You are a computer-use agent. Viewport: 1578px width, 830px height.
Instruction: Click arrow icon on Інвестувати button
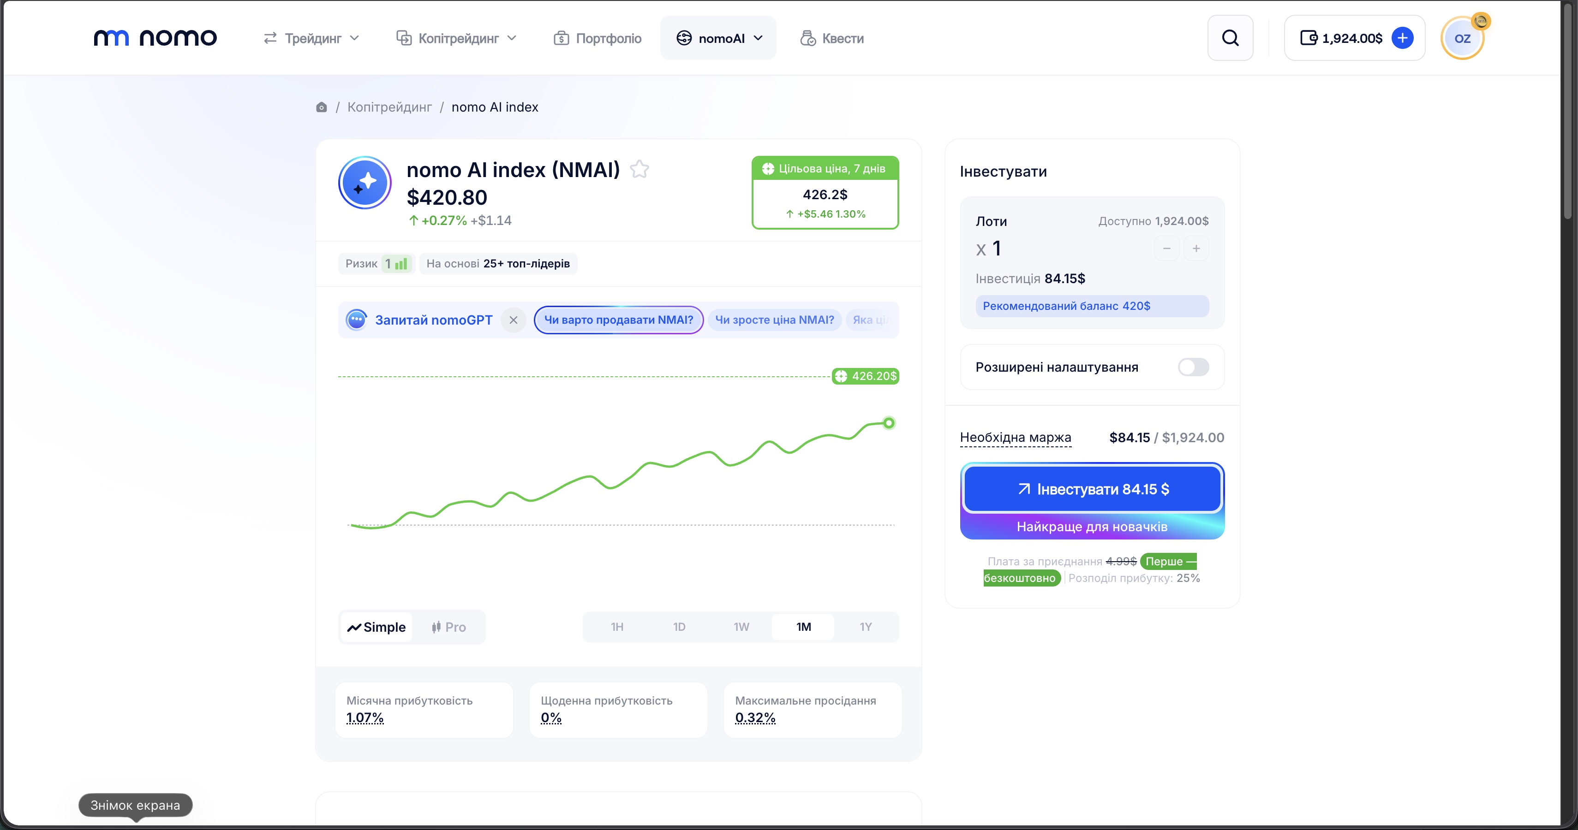click(x=1023, y=488)
